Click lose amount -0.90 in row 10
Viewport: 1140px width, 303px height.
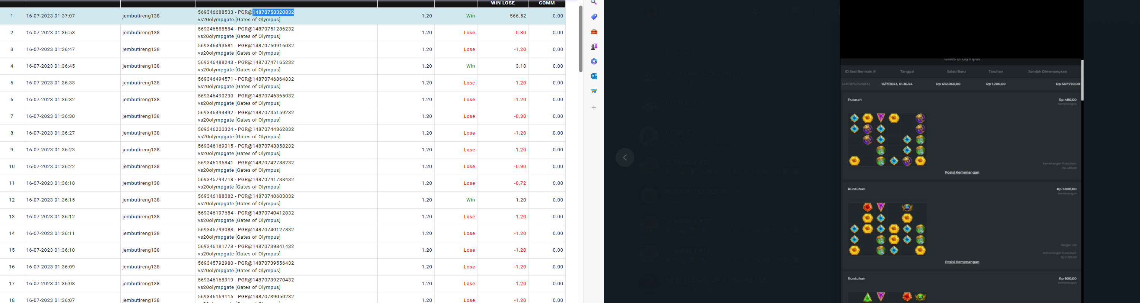click(520, 167)
